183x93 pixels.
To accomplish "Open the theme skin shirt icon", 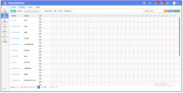I will tap(168, 3).
